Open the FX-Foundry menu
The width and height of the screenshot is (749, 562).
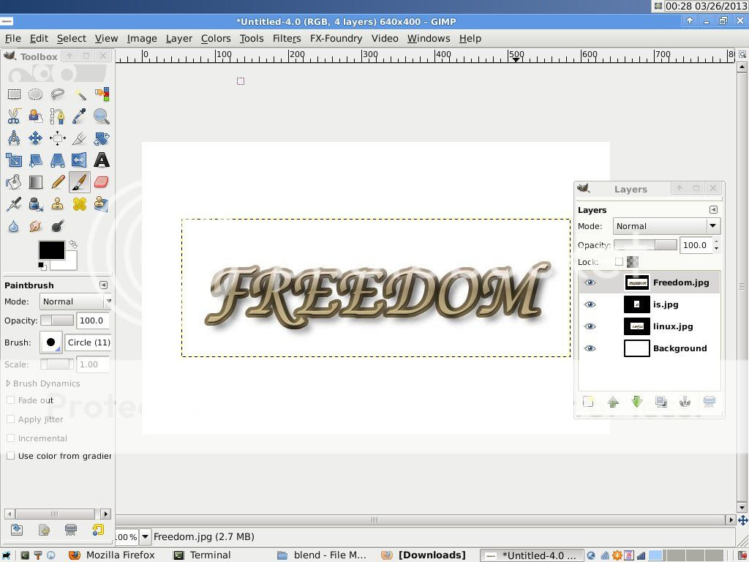tap(336, 39)
